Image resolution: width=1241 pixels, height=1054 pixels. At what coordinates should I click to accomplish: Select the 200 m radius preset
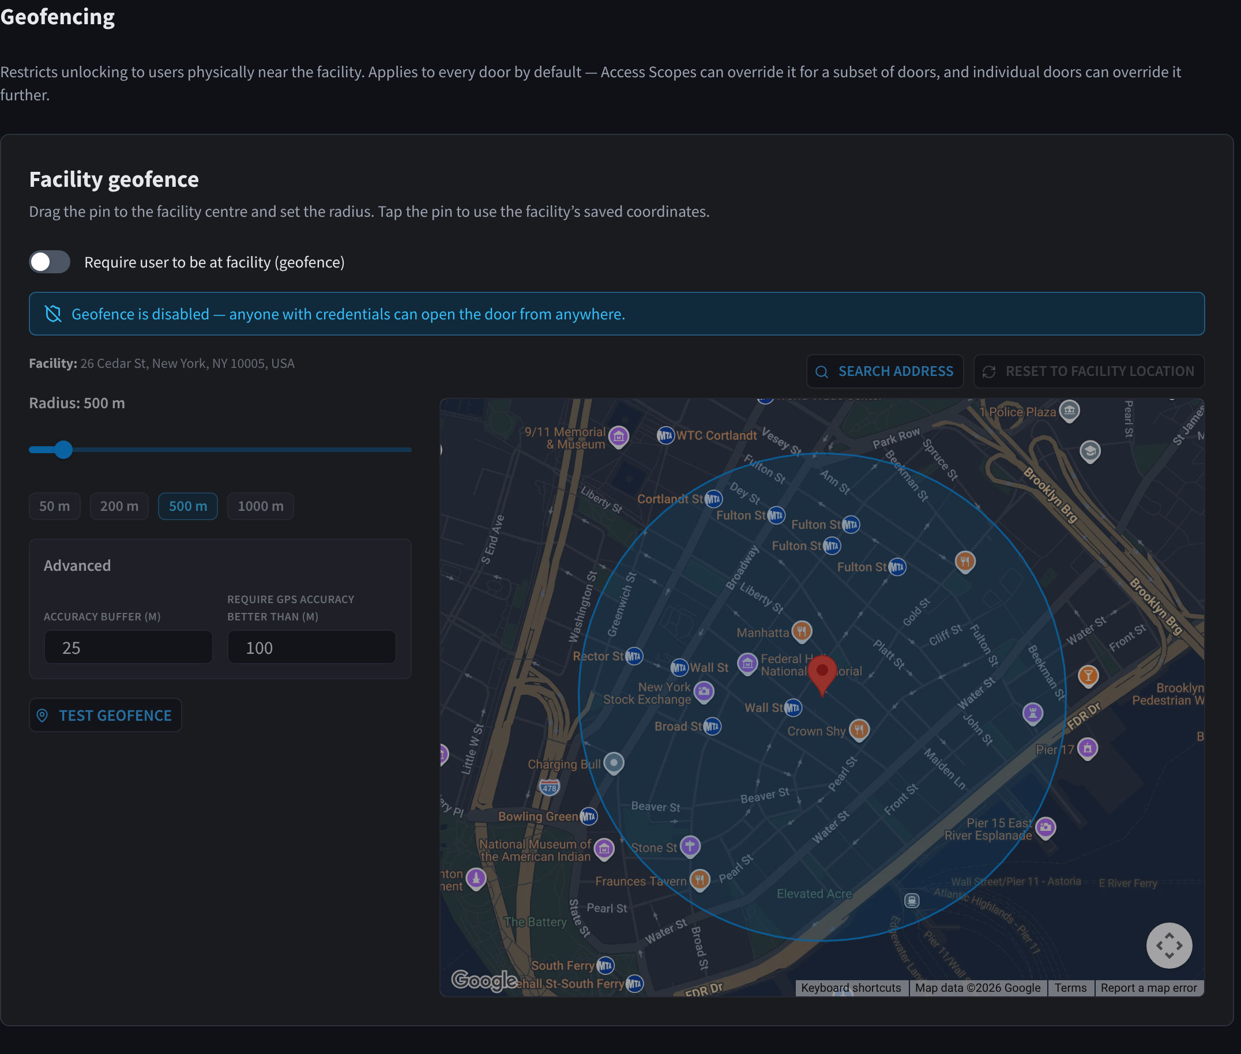(x=119, y=506)
